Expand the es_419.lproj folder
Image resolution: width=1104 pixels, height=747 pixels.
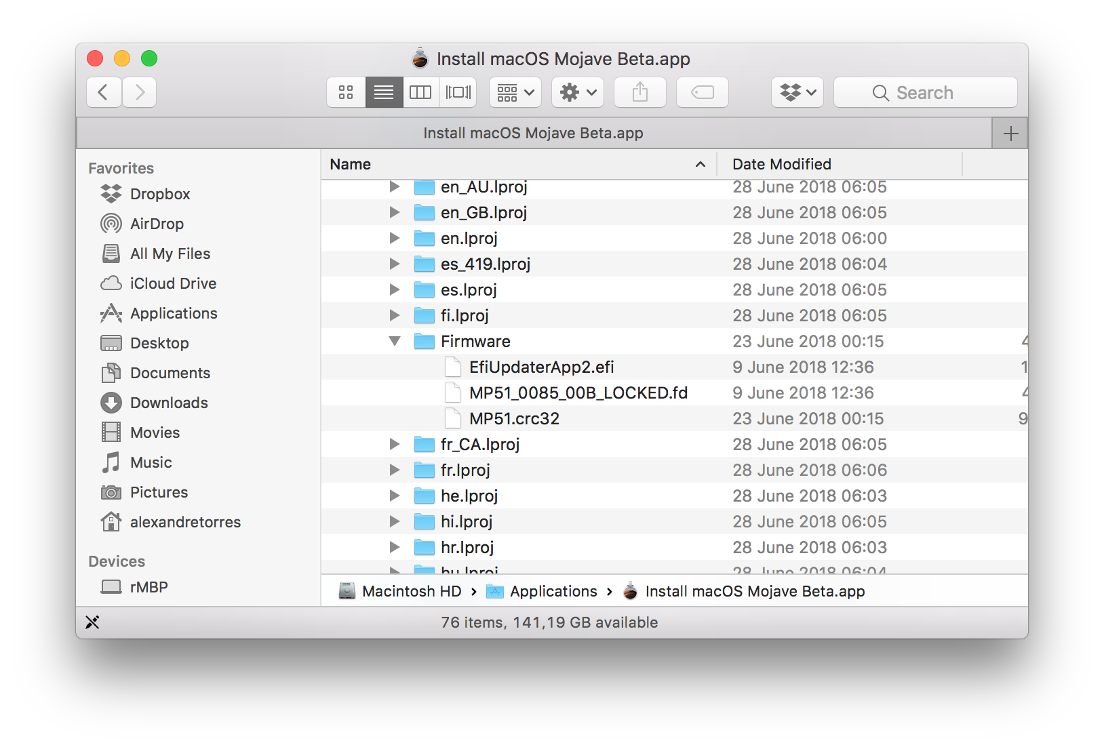click(x=395, y=264)
